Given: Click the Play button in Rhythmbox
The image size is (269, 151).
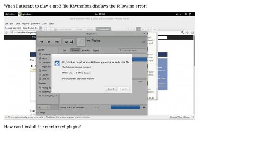Looking at the screenshot, I should pyautogui.click(x=49, y=42).
